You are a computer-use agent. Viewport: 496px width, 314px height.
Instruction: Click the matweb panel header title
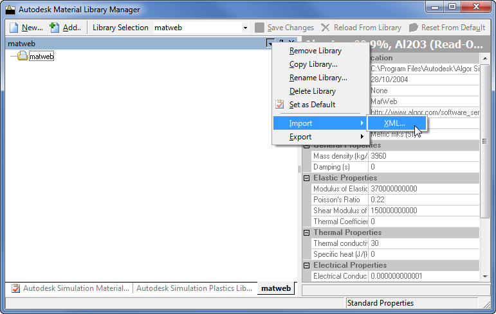click(21, 44)
